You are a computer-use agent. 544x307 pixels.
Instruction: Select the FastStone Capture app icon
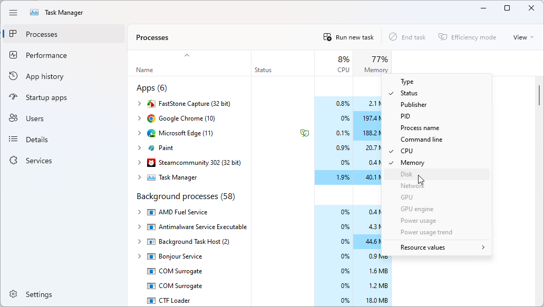[x=151, y=104]
